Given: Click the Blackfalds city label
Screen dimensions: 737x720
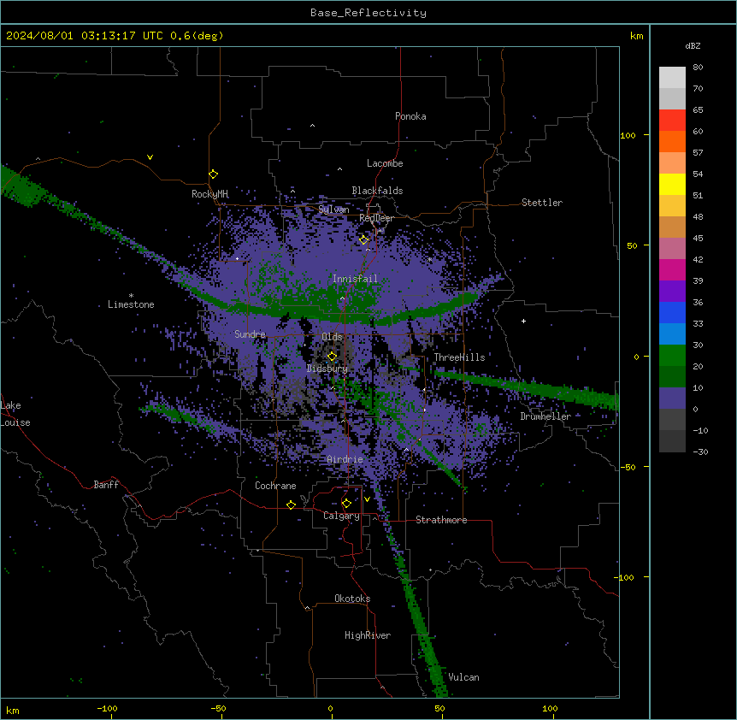Looking at the screenshot, I should (377, 191).
